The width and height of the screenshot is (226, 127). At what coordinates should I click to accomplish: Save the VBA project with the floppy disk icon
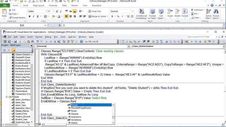click(15, 42)
